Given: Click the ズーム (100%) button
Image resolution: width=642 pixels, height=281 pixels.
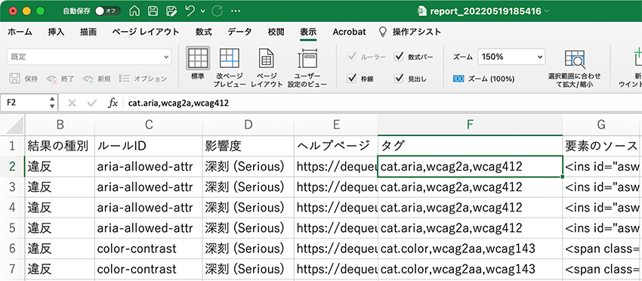Looking at the screenshot, I should (483, 79).
